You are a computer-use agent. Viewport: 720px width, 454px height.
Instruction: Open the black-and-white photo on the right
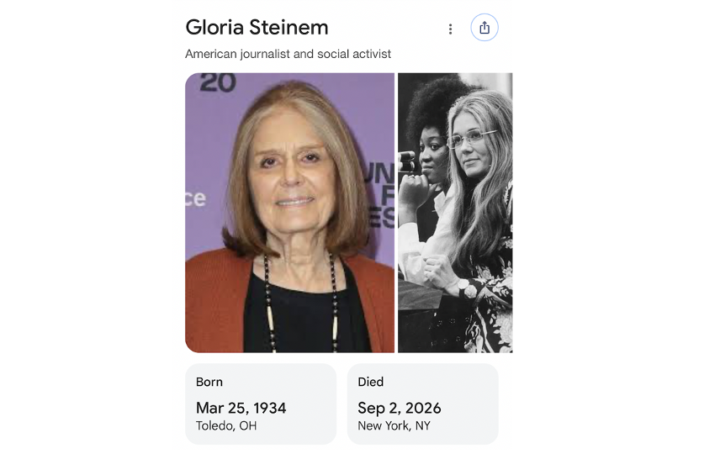tap(454, 213)
